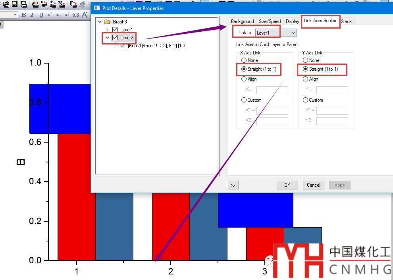Increase font size with large A icon
The image size is (393, 280).
[x=85, y=15]
